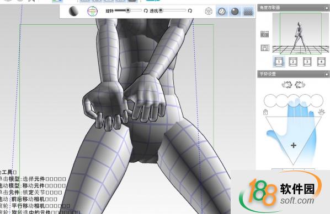Click the save-angle icon below the camera

pos(265,48)
